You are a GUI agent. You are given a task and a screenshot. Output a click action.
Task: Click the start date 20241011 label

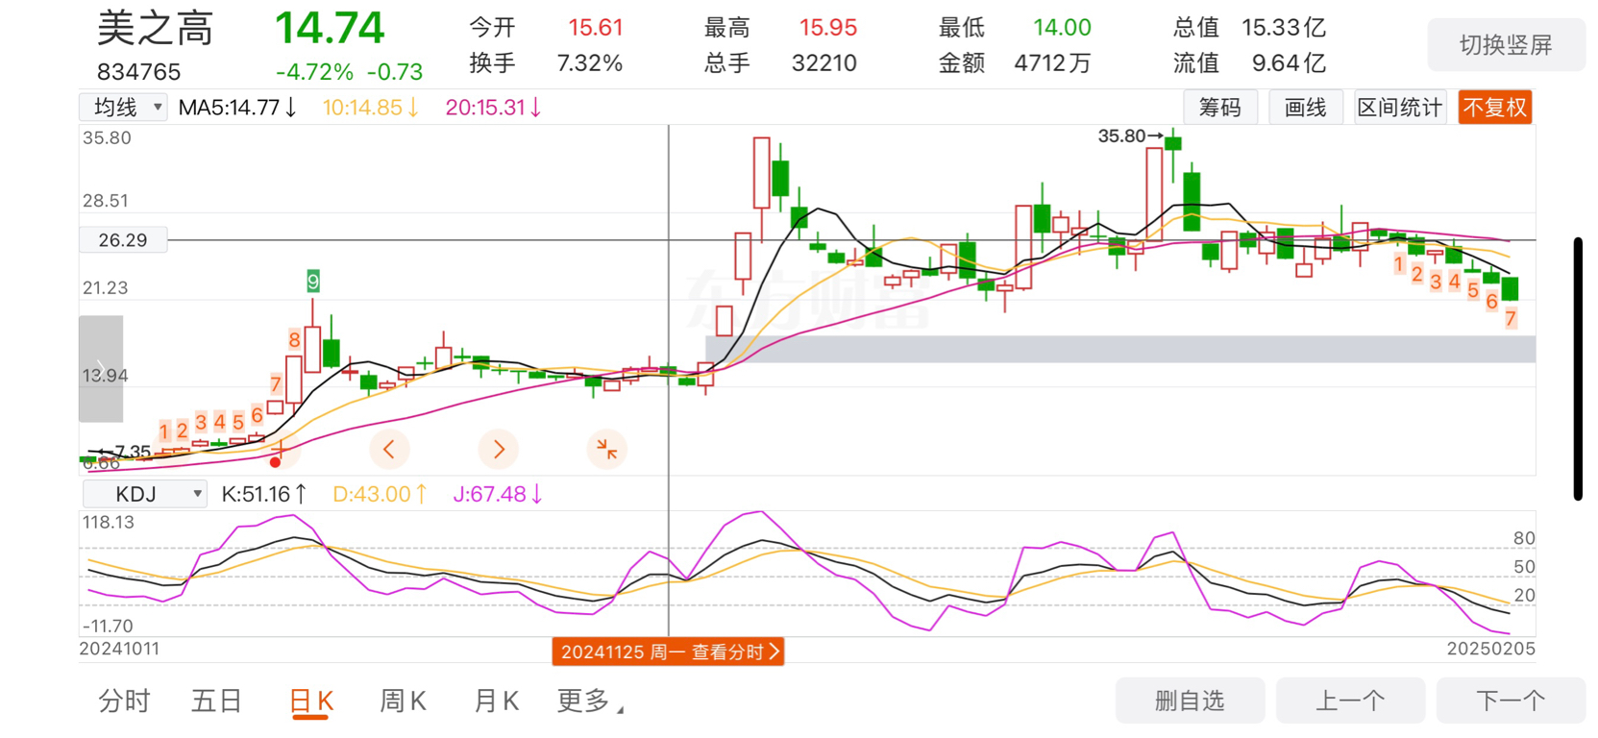119,649
